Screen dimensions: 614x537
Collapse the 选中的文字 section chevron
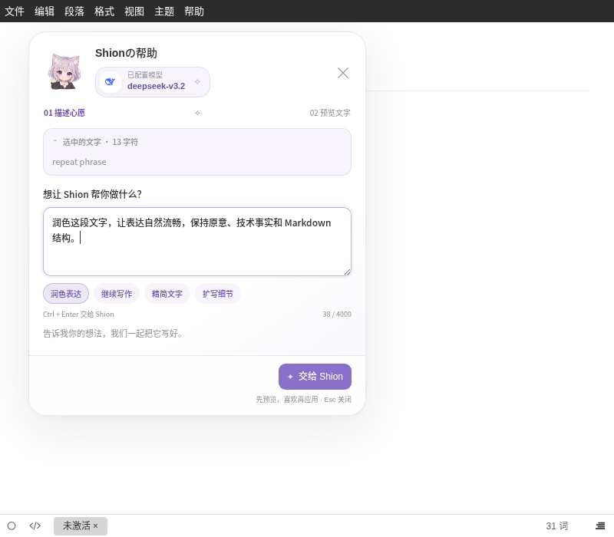point(55,141)
